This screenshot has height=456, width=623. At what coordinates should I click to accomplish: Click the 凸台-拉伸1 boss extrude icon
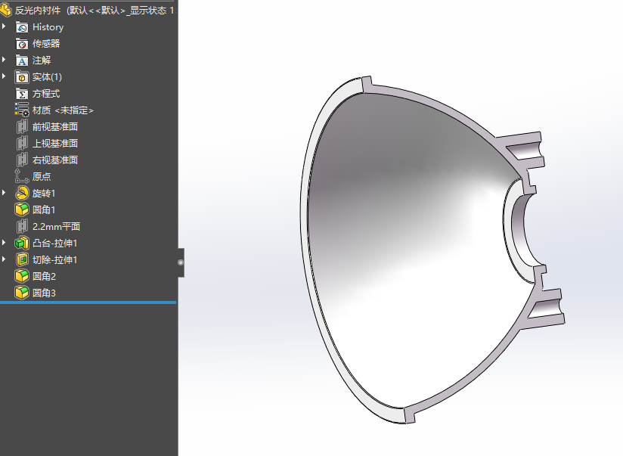(x=22, y=243)
